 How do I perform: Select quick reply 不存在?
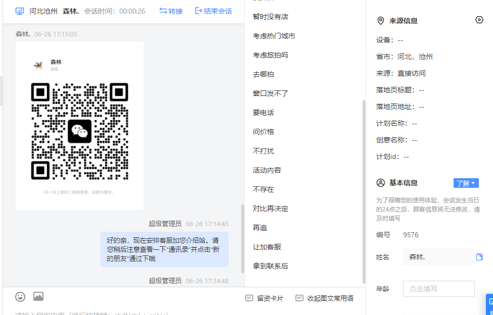tap(263, 189)
